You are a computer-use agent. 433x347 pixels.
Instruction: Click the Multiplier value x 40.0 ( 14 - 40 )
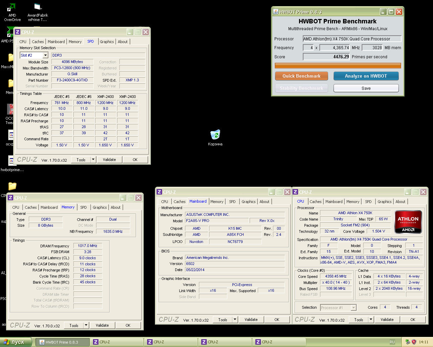click(336, 283)
